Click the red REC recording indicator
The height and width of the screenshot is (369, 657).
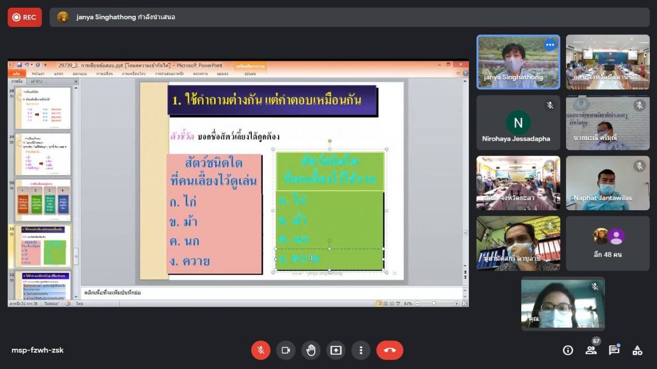(x=25, y=17)
